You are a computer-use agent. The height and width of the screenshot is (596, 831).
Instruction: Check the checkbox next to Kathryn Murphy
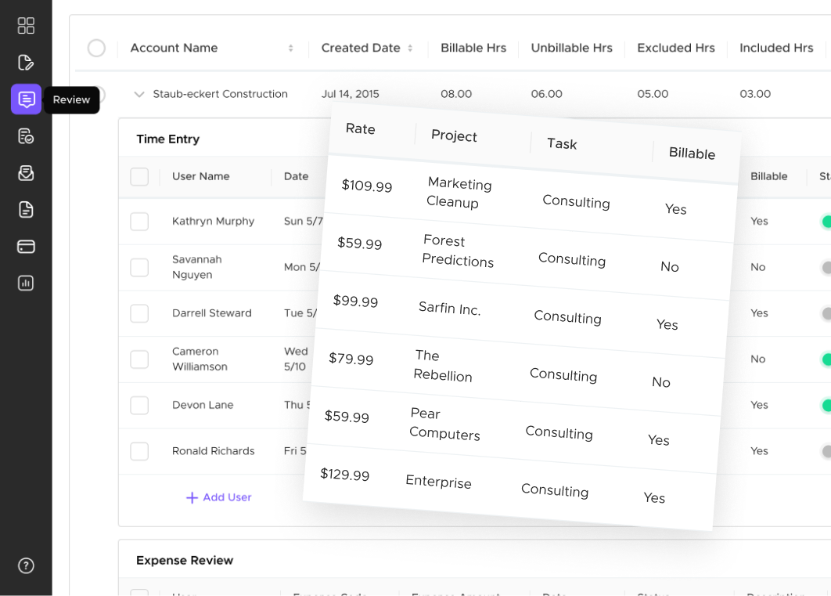(x=139, y=221)
